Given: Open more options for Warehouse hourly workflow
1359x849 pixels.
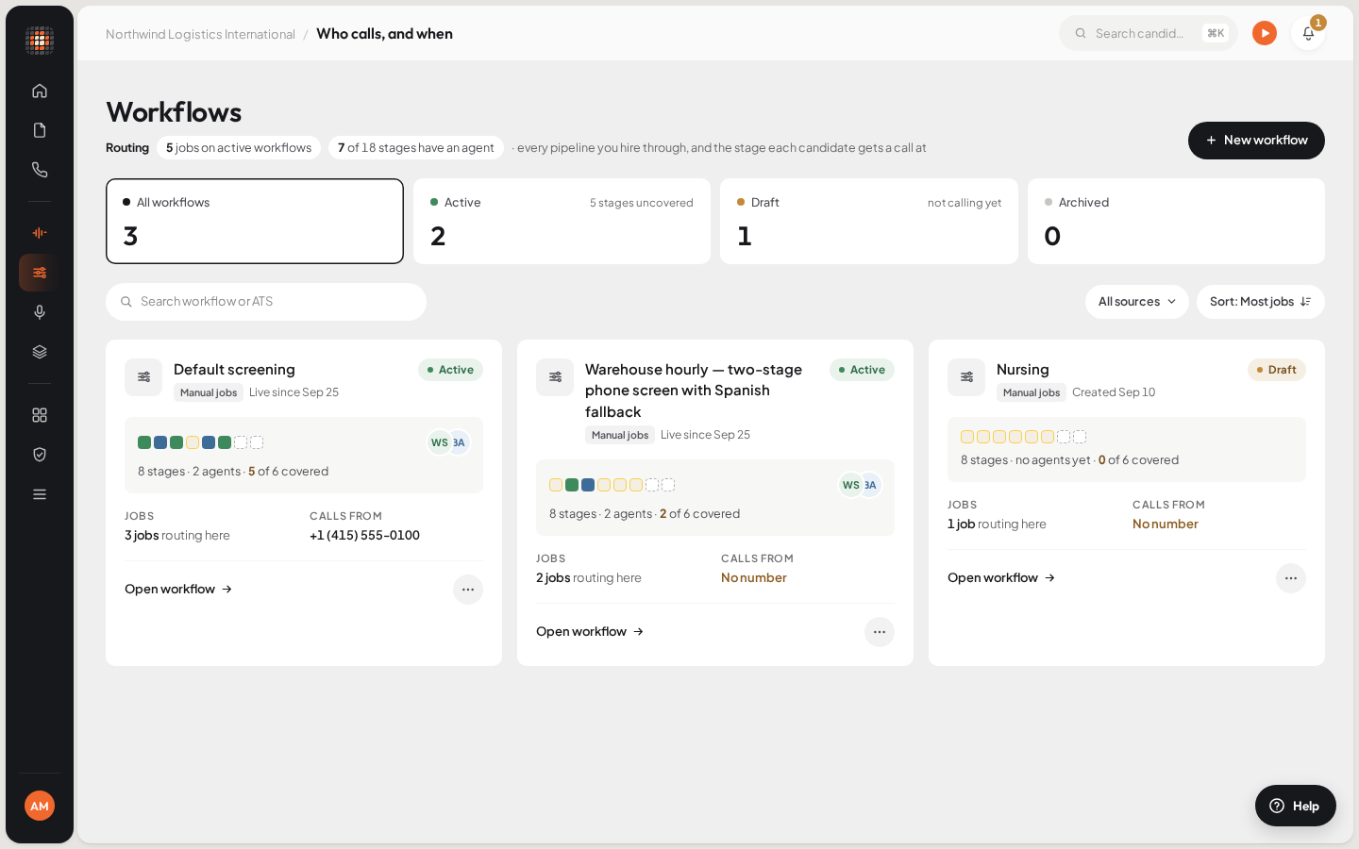Looking at the screenshot, I should point(880,632).
